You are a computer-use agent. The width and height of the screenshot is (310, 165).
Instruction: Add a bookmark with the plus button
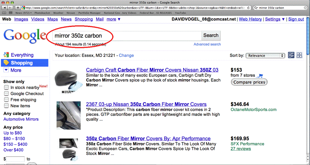tap(18, 8)
